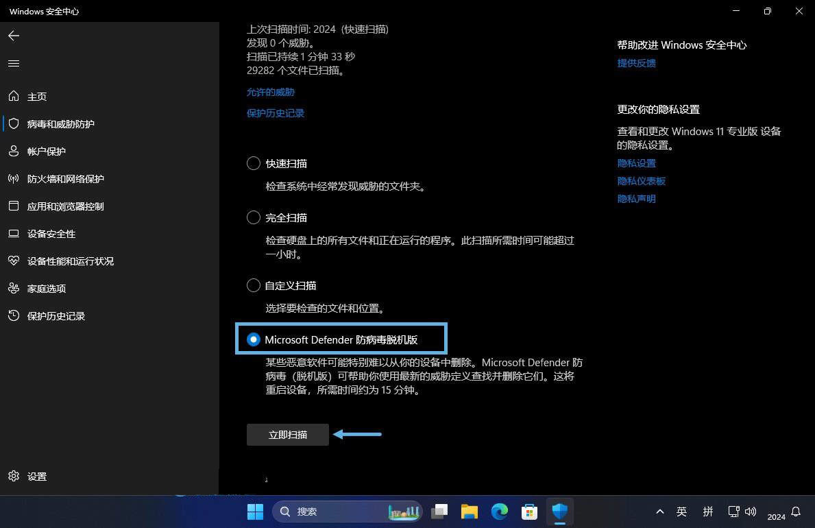Select the Custom scan (自定义扫描) radio button

click(x=254, y=286)
